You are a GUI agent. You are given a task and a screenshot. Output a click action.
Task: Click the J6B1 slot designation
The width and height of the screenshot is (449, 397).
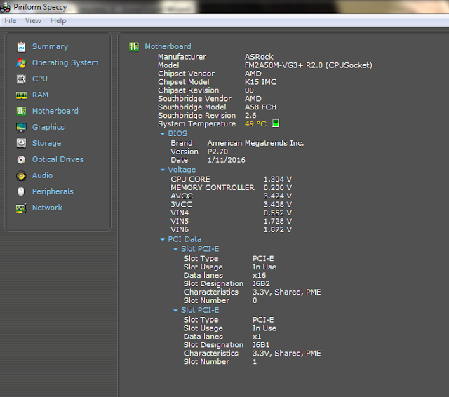click(261, 345)
